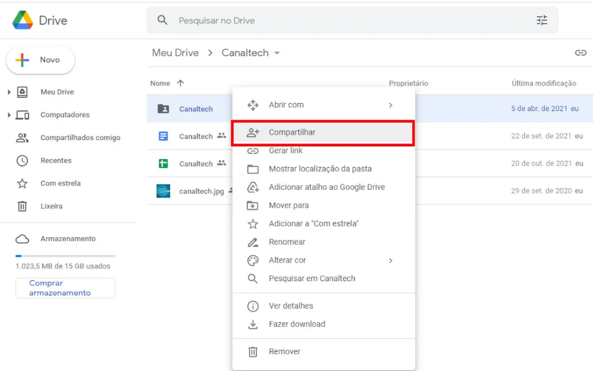Select the canaltech.jpg file name

202,191
